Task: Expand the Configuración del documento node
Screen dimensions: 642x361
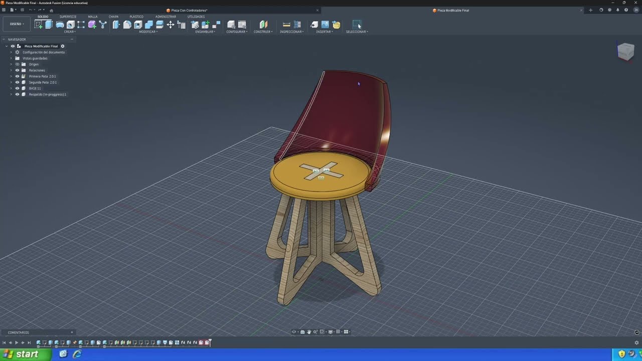Action: coord(11,52)
